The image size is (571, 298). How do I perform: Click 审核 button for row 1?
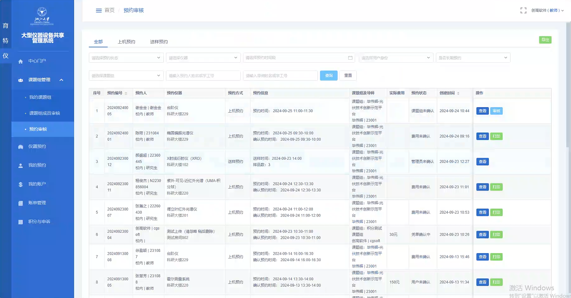point(496,111)
